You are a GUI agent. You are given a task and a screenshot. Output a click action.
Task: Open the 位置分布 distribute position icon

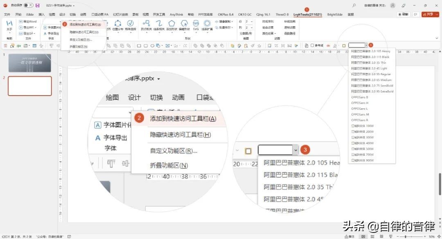(118, 25)
